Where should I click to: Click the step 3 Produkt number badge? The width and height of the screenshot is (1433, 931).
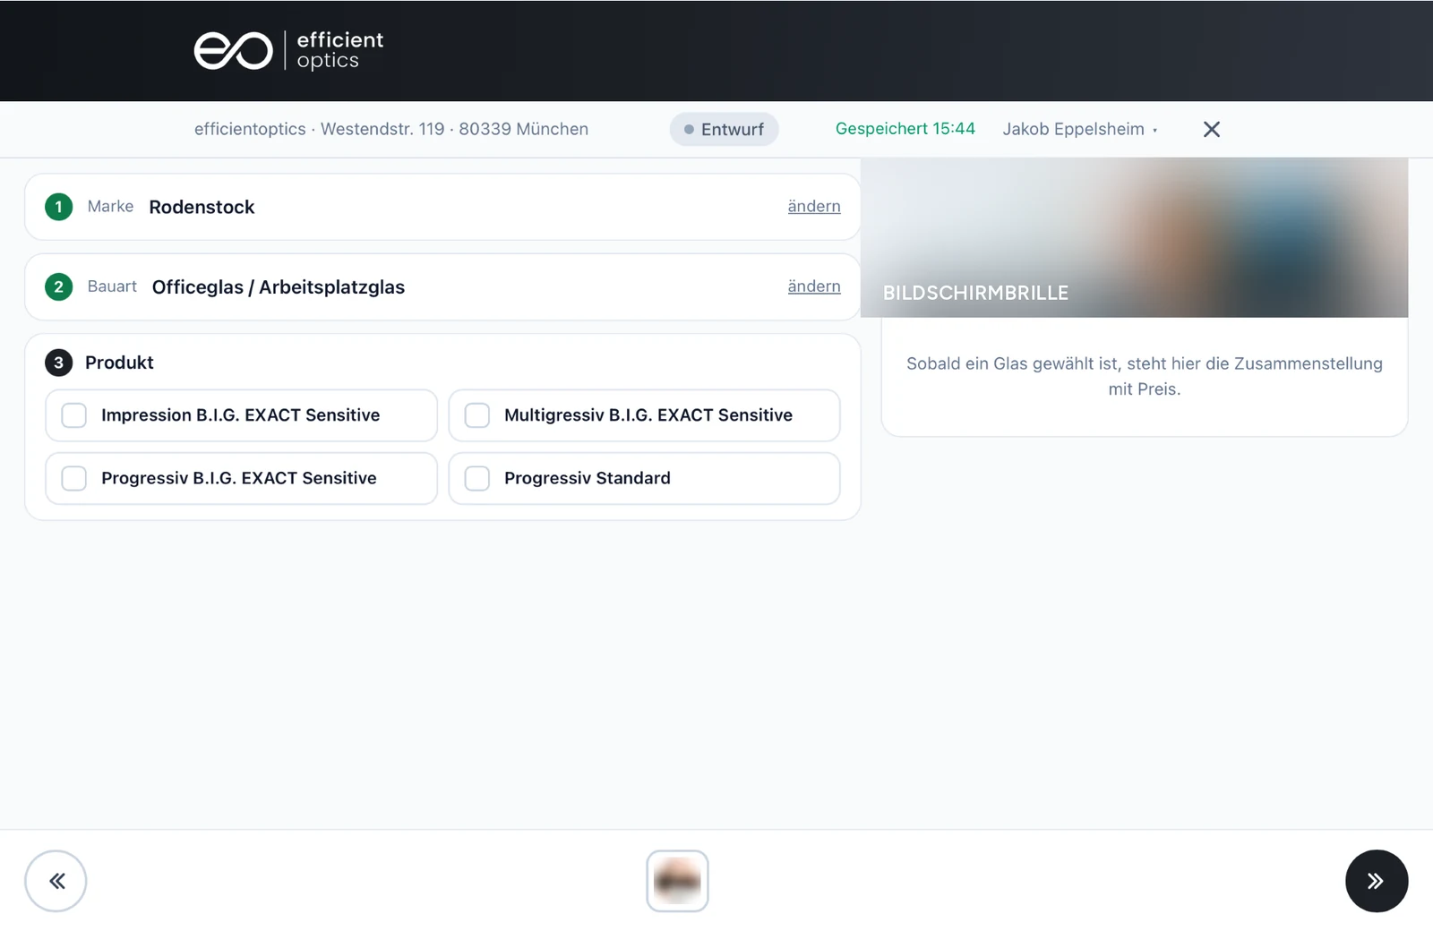59,363
